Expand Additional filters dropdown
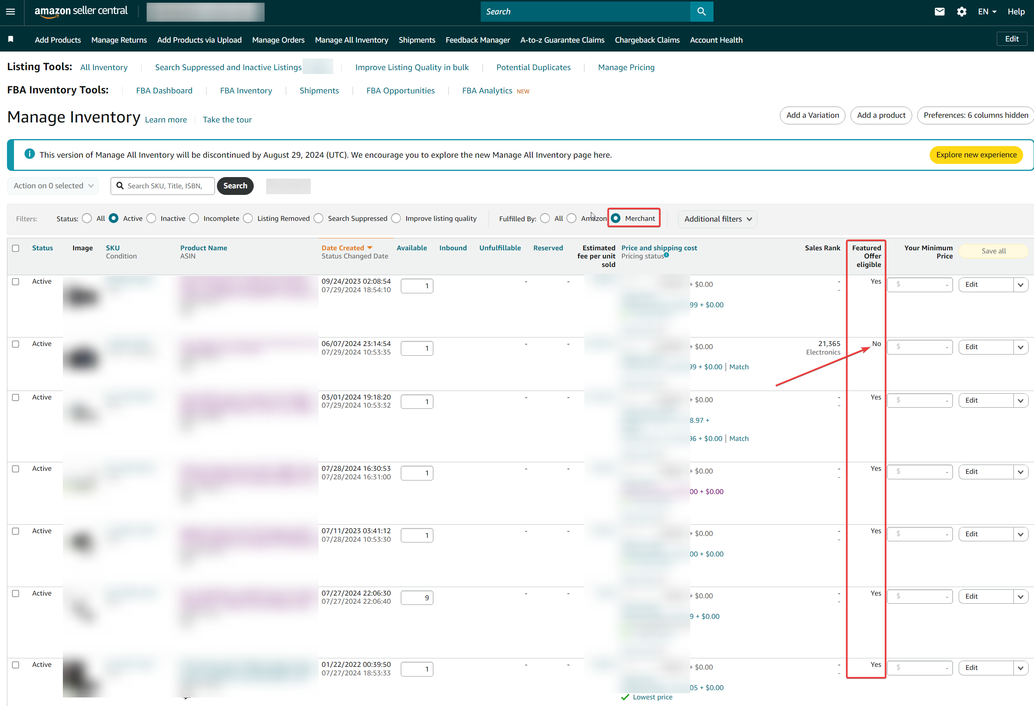The image size is (1034, 706). pyautogui.click(x=717, y=219)
